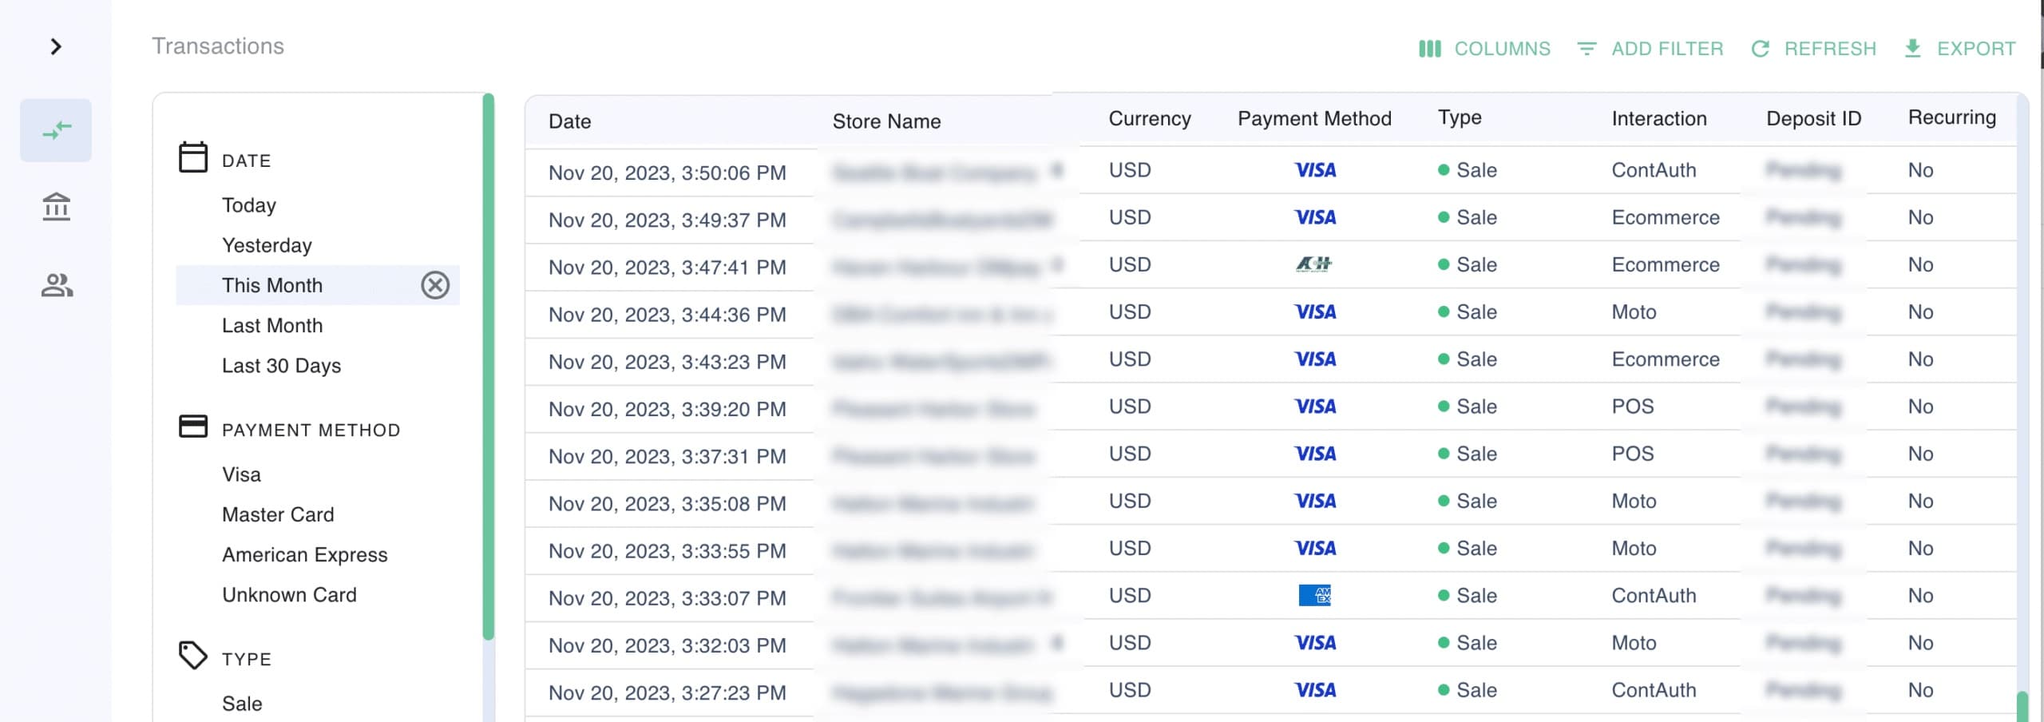The height and width of the screenshot is (722, 2044).
Task: Open the COLUMNS selector
Action: pos(1484,49)
